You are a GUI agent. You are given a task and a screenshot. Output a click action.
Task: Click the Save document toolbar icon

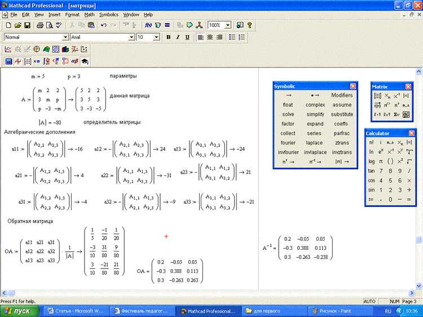[x=27, y=25]
